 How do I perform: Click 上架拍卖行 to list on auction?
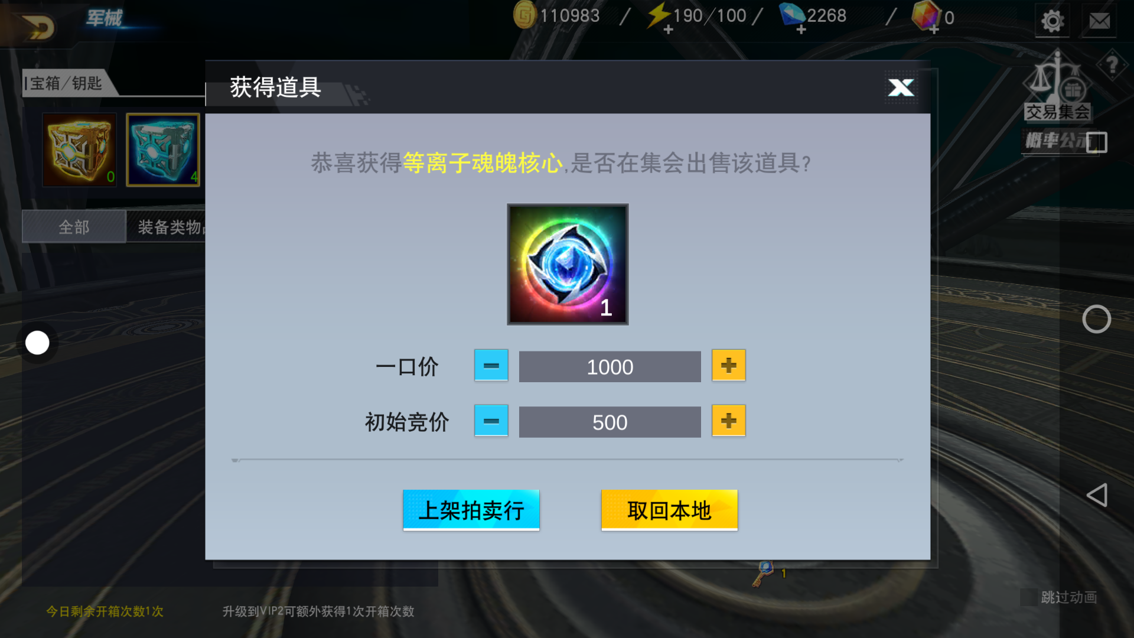(471, 510)
